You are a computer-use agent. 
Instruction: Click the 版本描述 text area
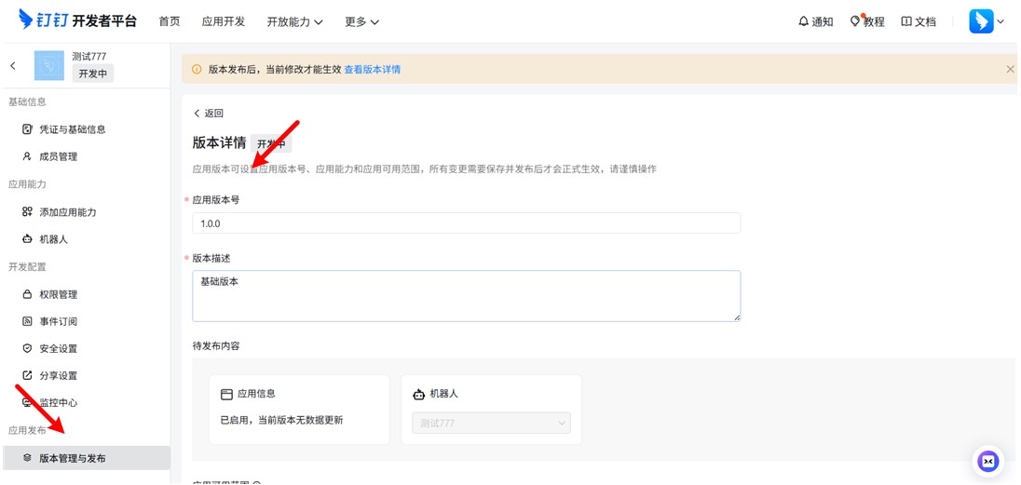pos(466,296)
